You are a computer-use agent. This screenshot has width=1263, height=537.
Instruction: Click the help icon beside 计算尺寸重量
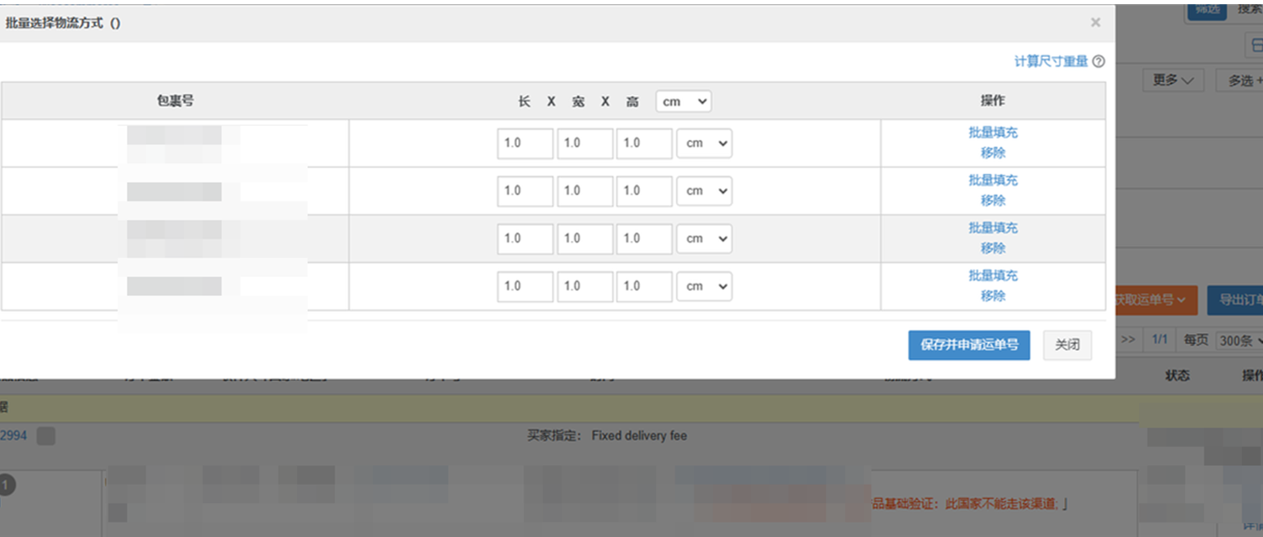click(x=1098, y=61)
